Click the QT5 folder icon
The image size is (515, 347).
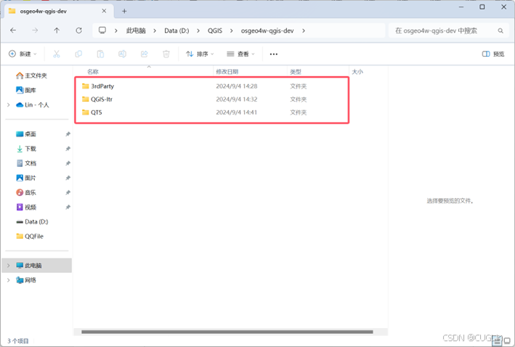tap(86, 113)
